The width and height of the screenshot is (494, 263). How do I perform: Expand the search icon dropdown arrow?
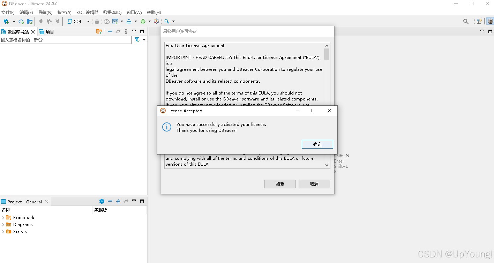click(173, 21)
